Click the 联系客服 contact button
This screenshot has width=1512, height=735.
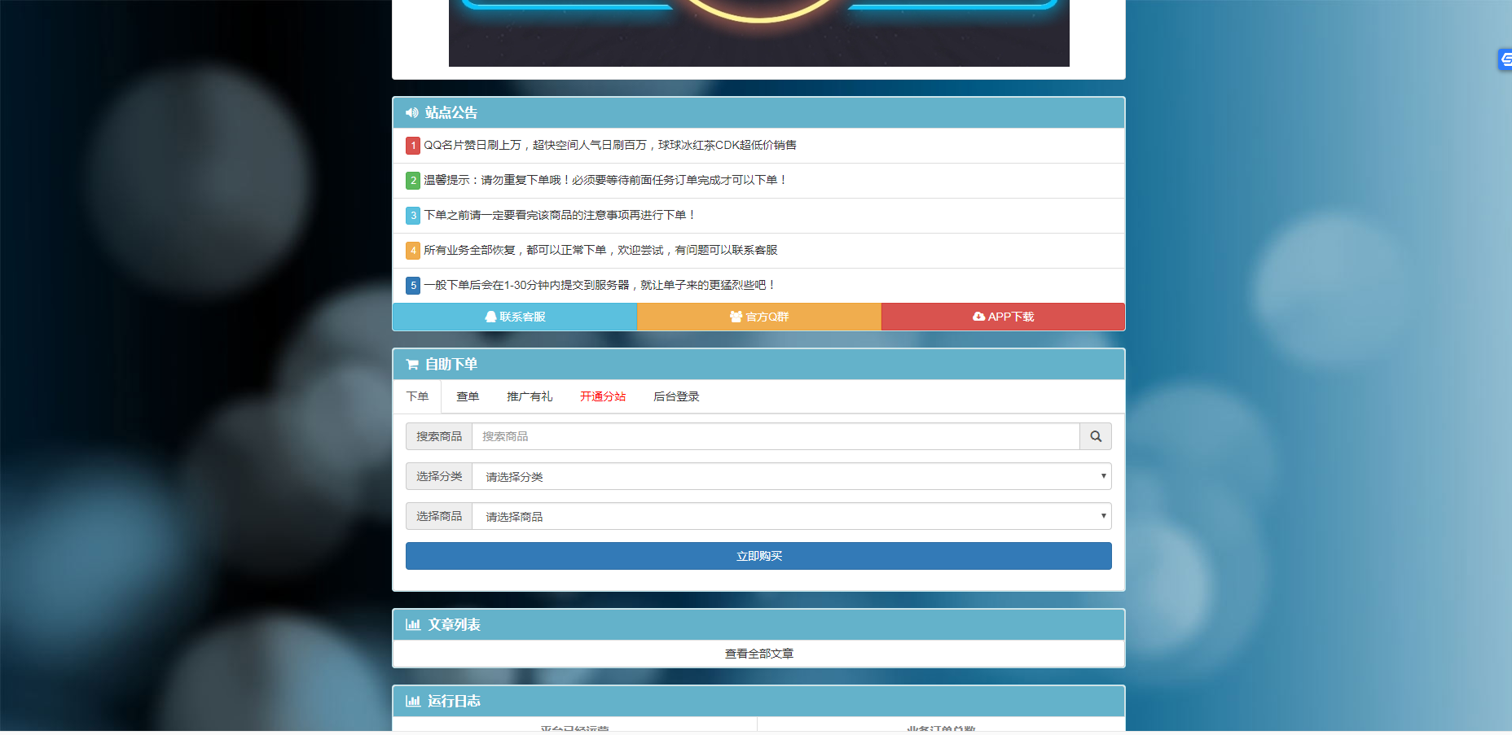[x=515, y=317]
